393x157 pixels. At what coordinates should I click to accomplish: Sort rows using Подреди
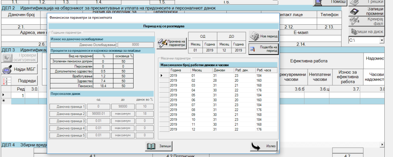(x=20, y=81)
